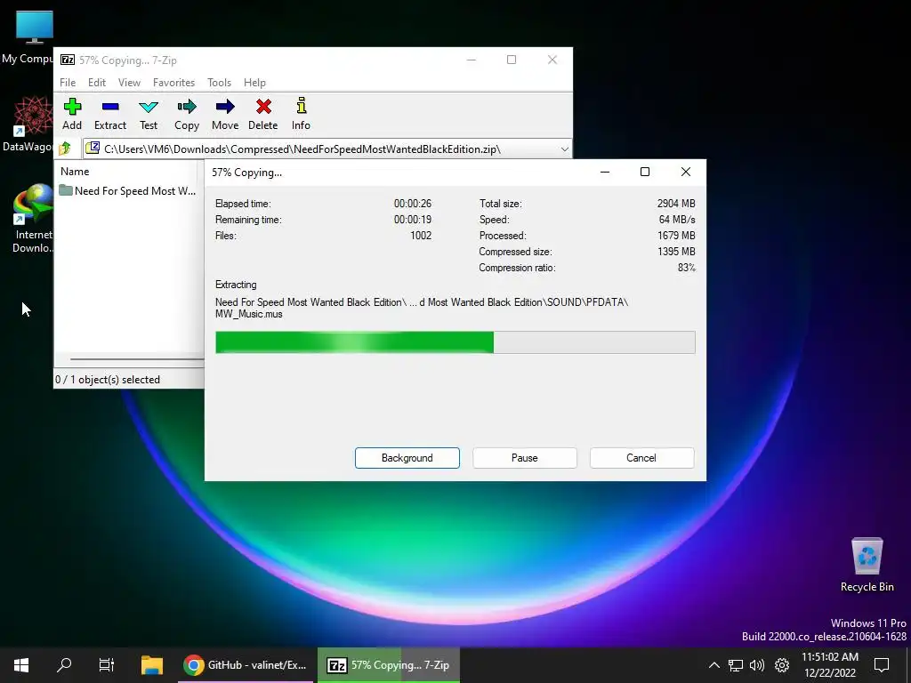Click the green extraction progress bar
The image size is (911, 683).
click(455, 342)
